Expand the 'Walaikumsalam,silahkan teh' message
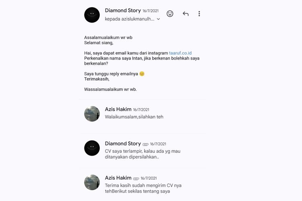The height and width of the screenshot is (201, 302). 134,117
